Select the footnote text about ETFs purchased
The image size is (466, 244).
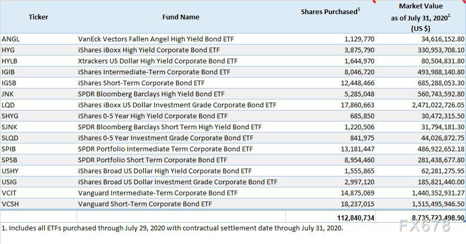point(172,228)
